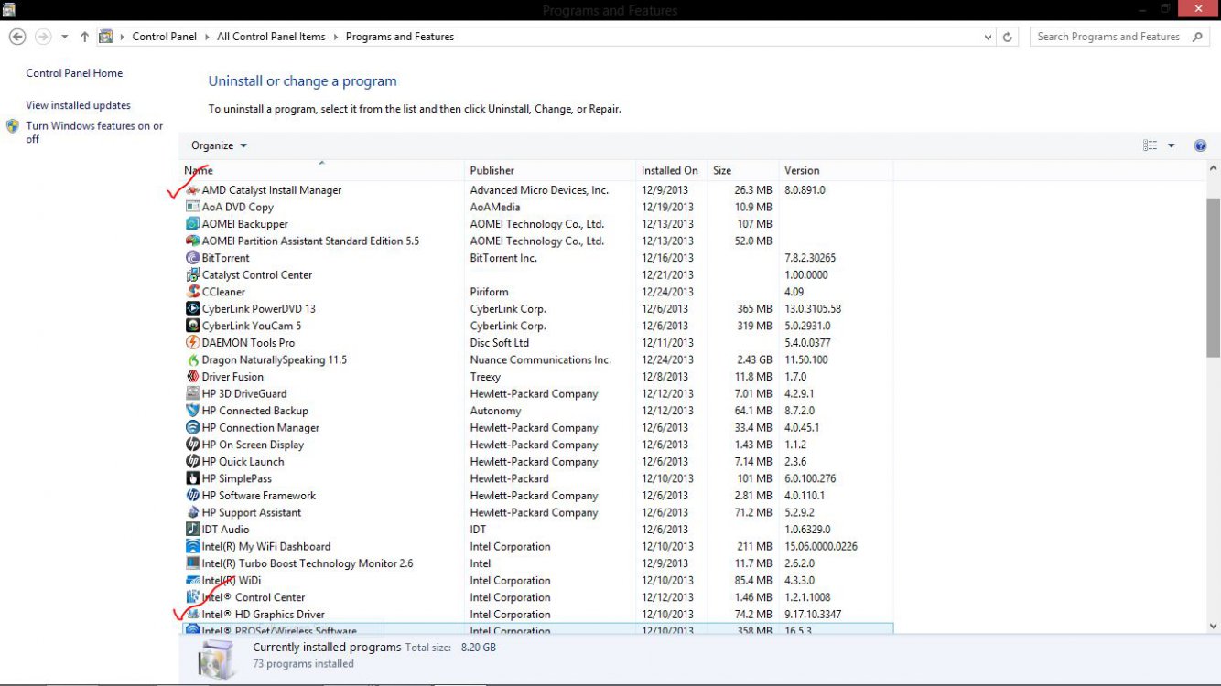The height and width of the screenshot is (686, 1221).
Task: Sort by the Installed On column
Action: point(672,170)
